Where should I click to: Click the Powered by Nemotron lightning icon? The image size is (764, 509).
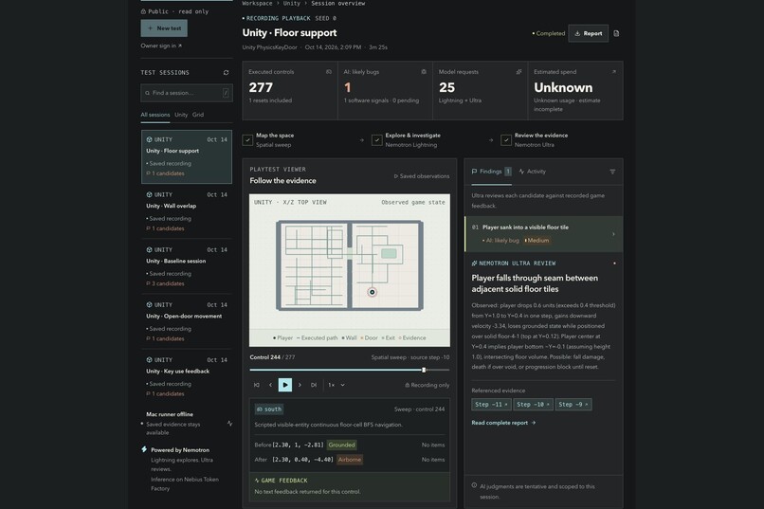144,449
